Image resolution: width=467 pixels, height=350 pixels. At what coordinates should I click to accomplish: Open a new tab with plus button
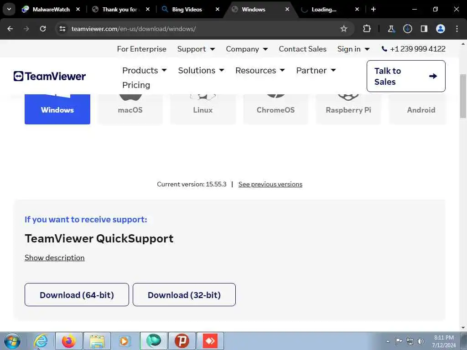(x=374, y=9)
